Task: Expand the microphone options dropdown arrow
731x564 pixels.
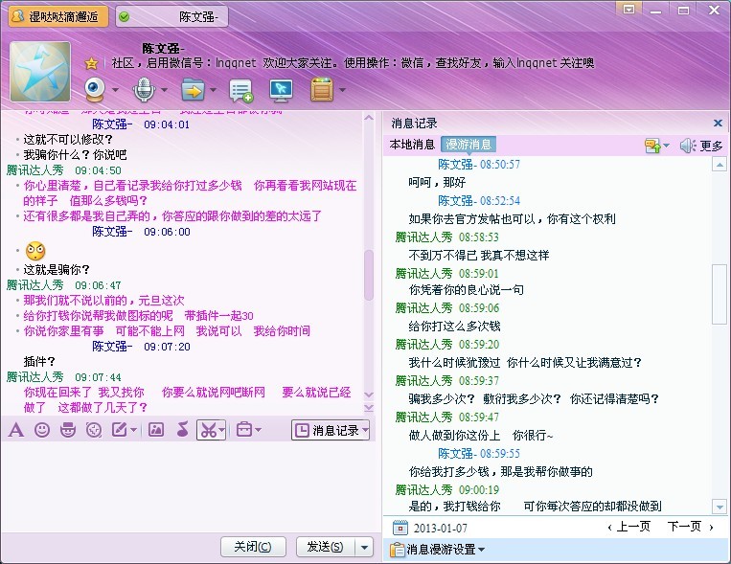Action: (x=164, y=89)
